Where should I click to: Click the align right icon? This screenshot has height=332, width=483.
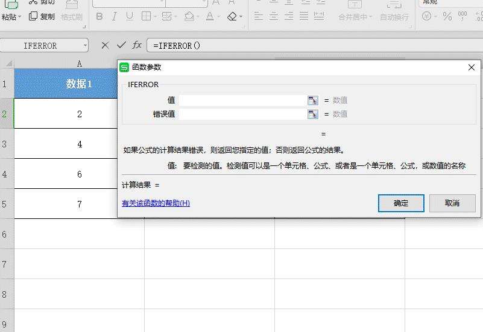click(289, 16)
